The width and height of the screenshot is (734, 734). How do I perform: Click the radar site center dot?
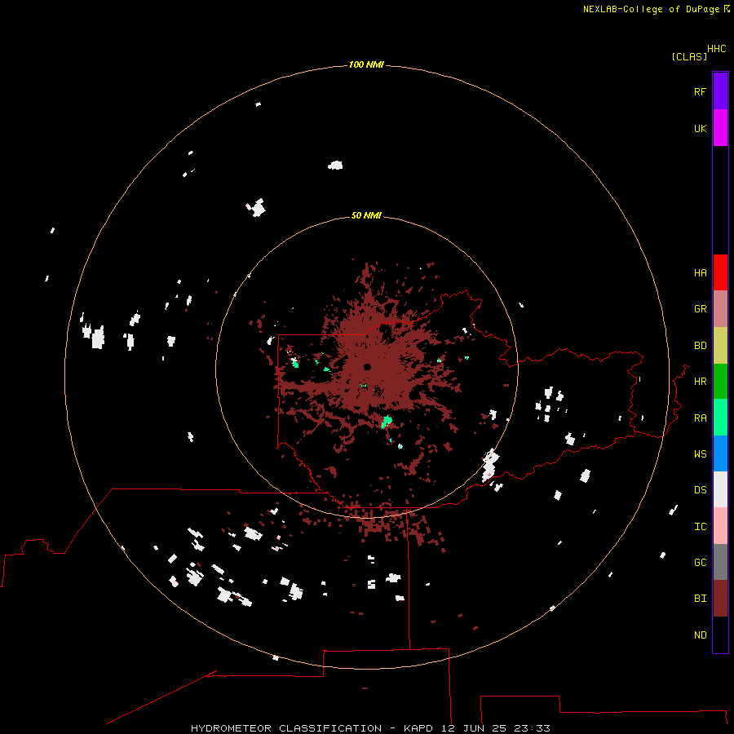click(x=367, y=367)
